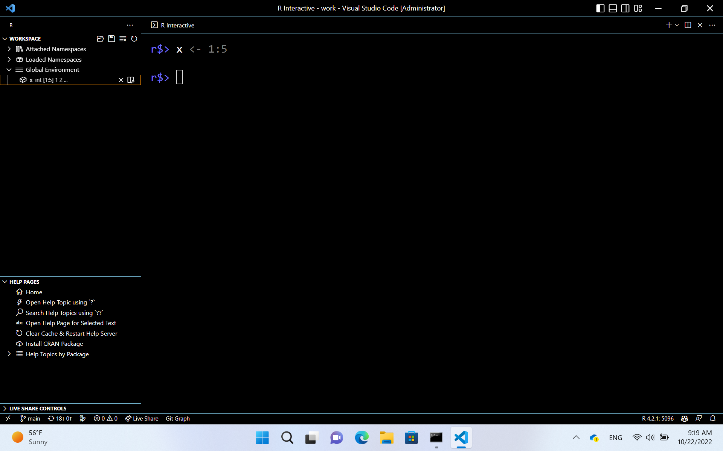The image size is (723, 451).
Task: Open more actions menu of R sidebar
Action: [x=130, y=25]
